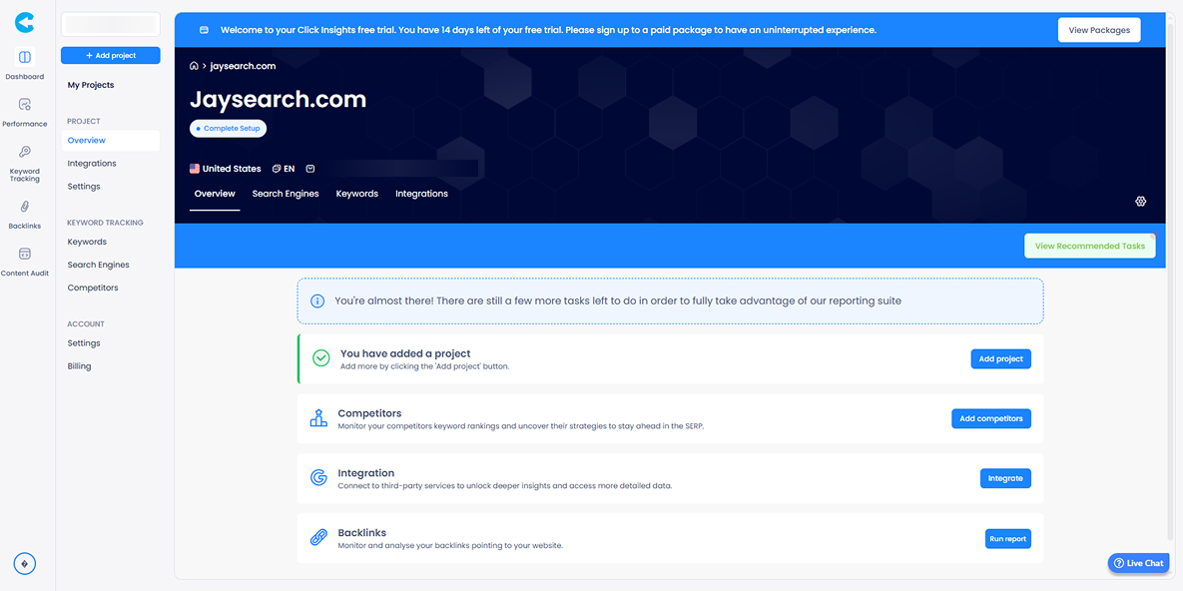Click the Run report button
The width and height of the screenshot is (1183, 591).
[1007, 539]
